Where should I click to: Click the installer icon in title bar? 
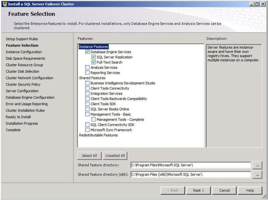4,4
